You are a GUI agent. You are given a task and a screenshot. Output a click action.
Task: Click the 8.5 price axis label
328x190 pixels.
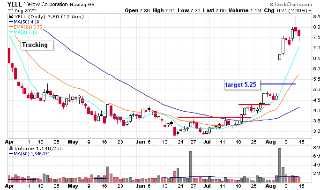[317, 17]
